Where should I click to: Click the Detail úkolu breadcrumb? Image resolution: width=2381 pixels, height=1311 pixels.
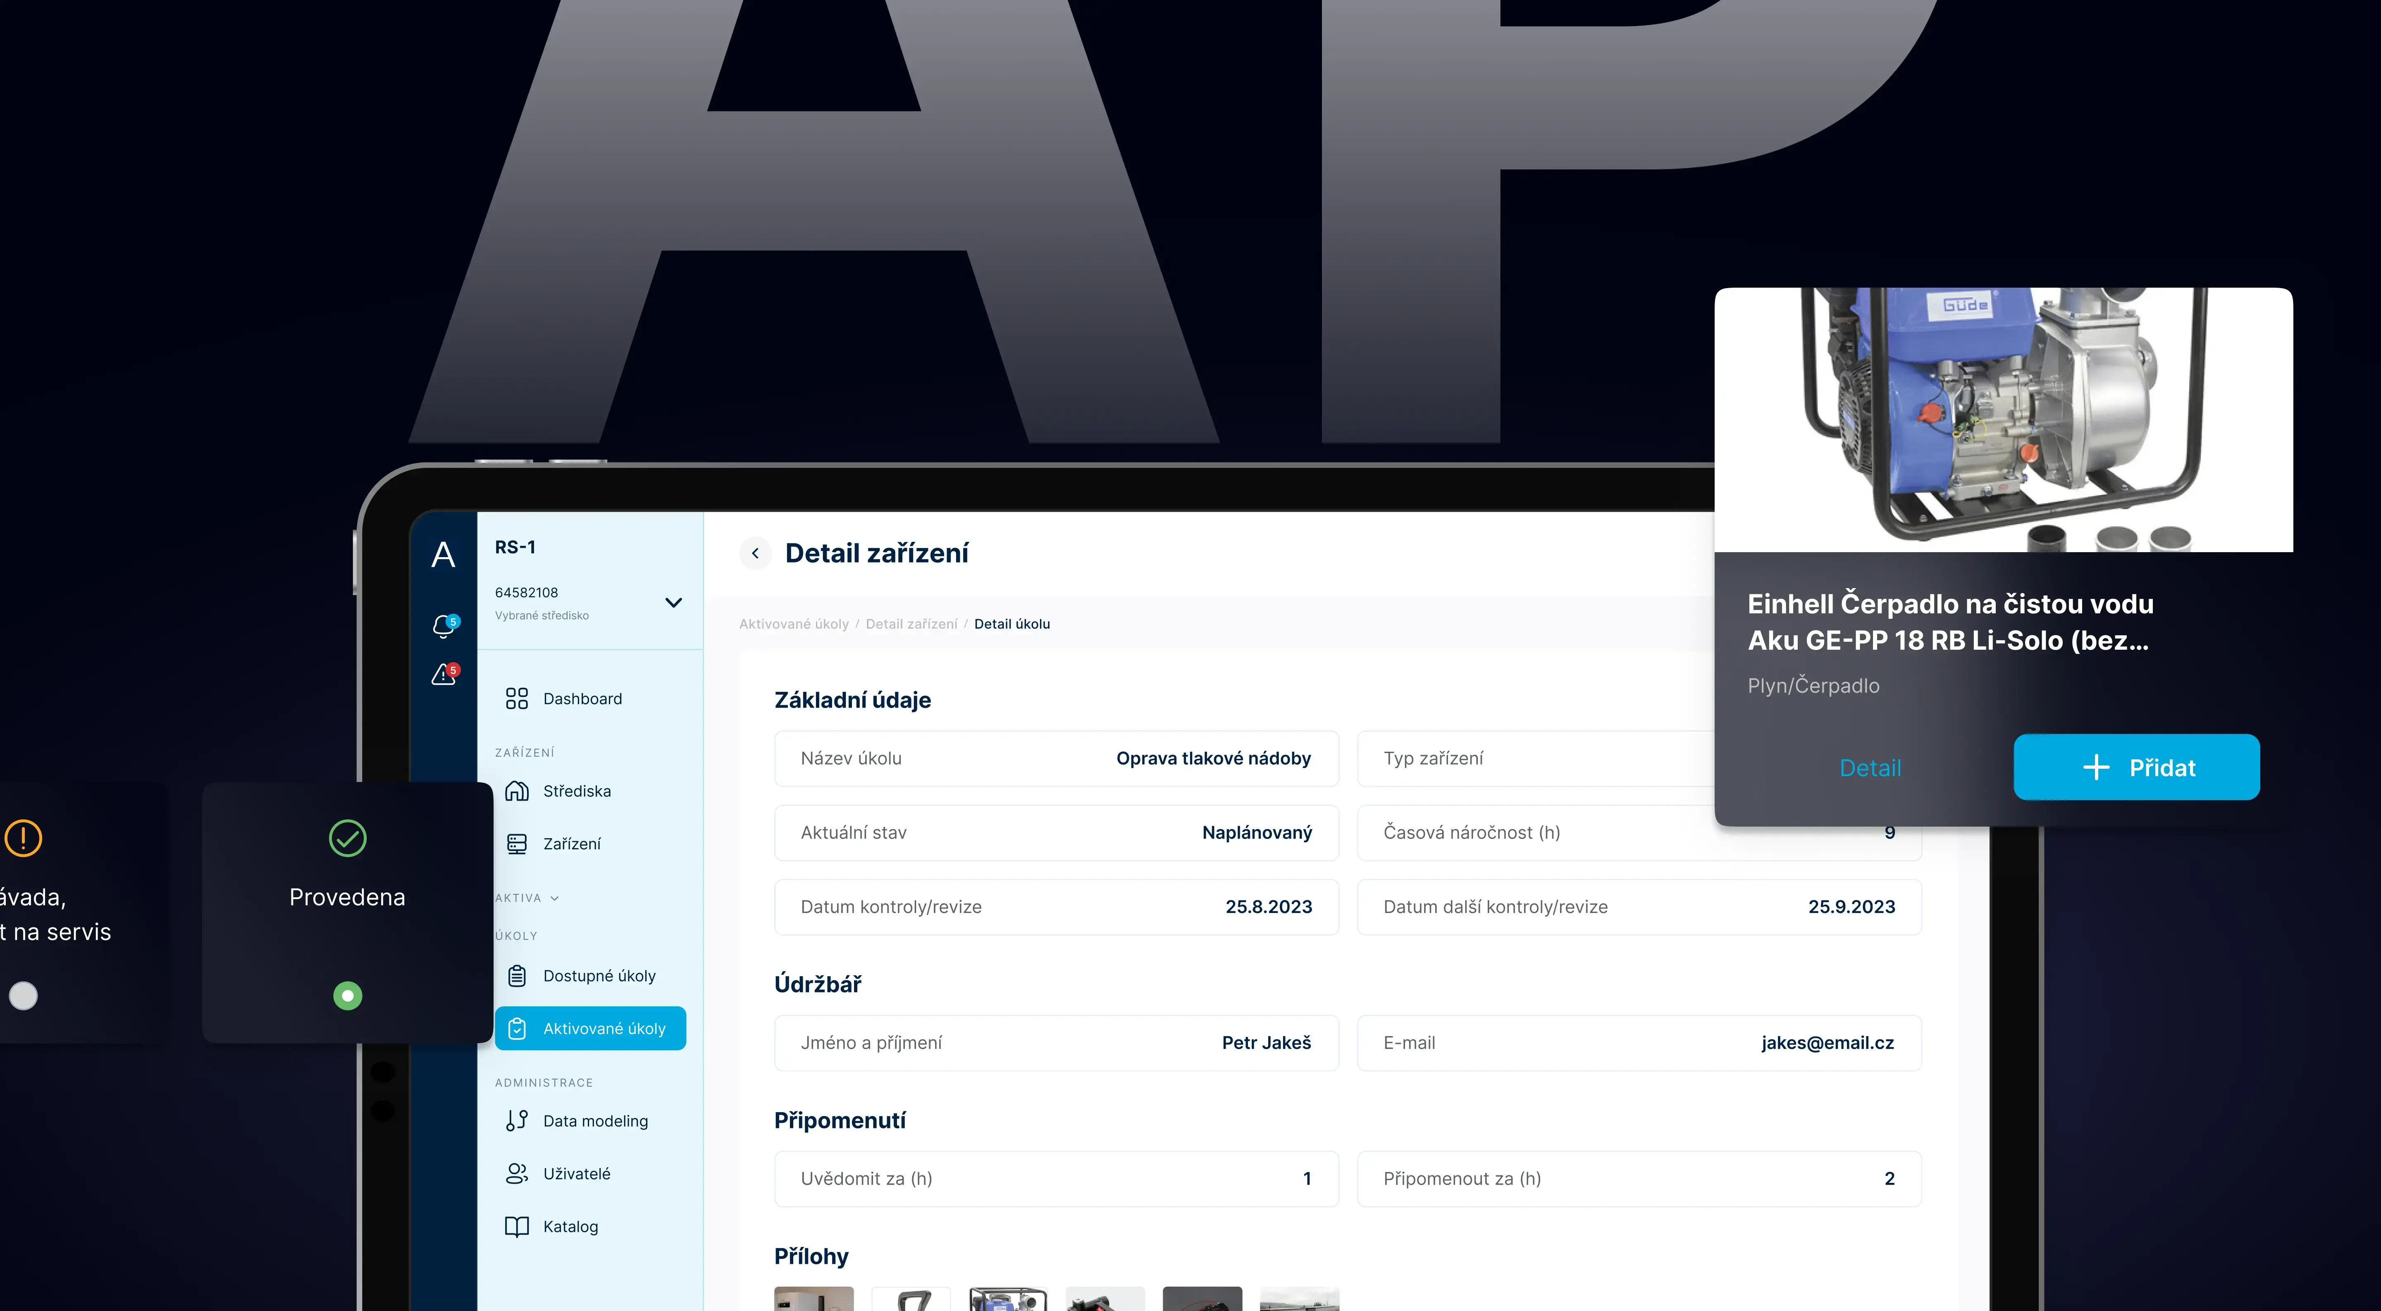(x=1012, y=624)
